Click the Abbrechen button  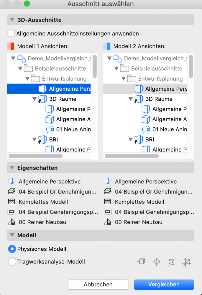click(x=98, y=285)
